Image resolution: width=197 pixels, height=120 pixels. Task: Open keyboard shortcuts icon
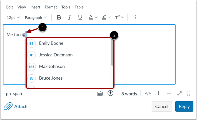pyautogui.click(x=100, y=93)
